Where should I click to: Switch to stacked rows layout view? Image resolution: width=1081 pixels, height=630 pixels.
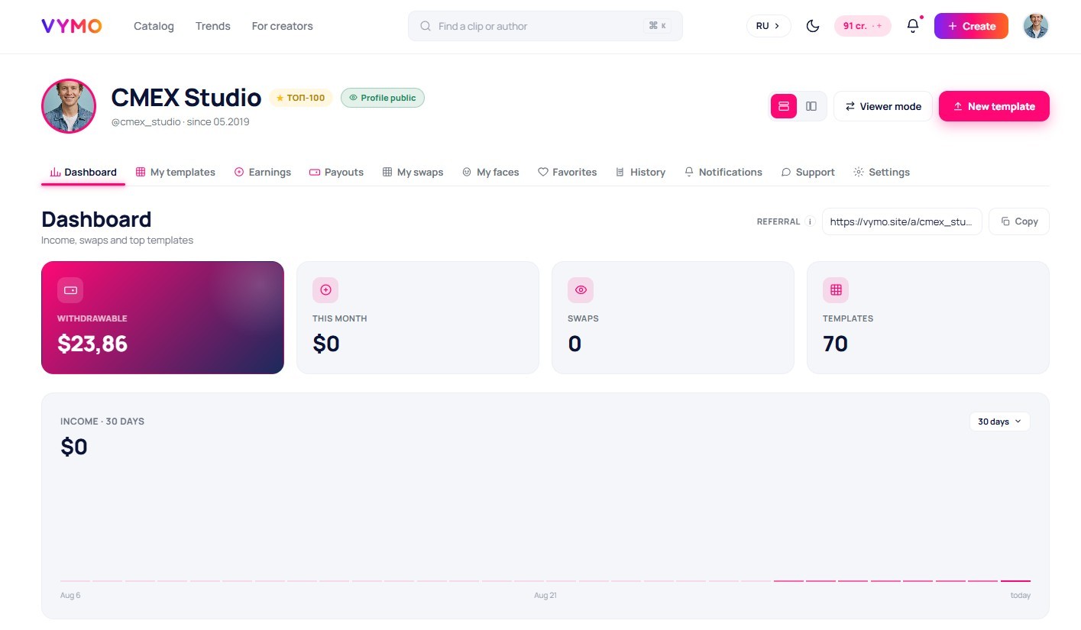[784, 106]
